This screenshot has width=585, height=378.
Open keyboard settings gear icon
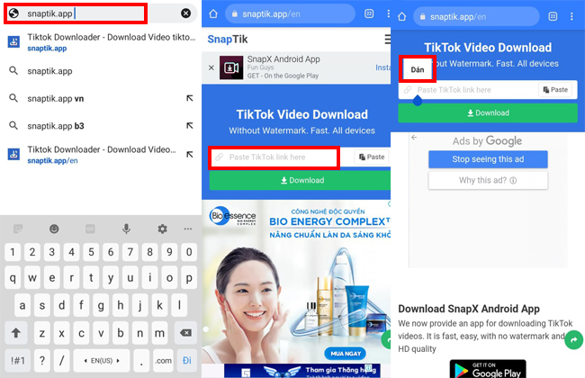pos(162,229)
